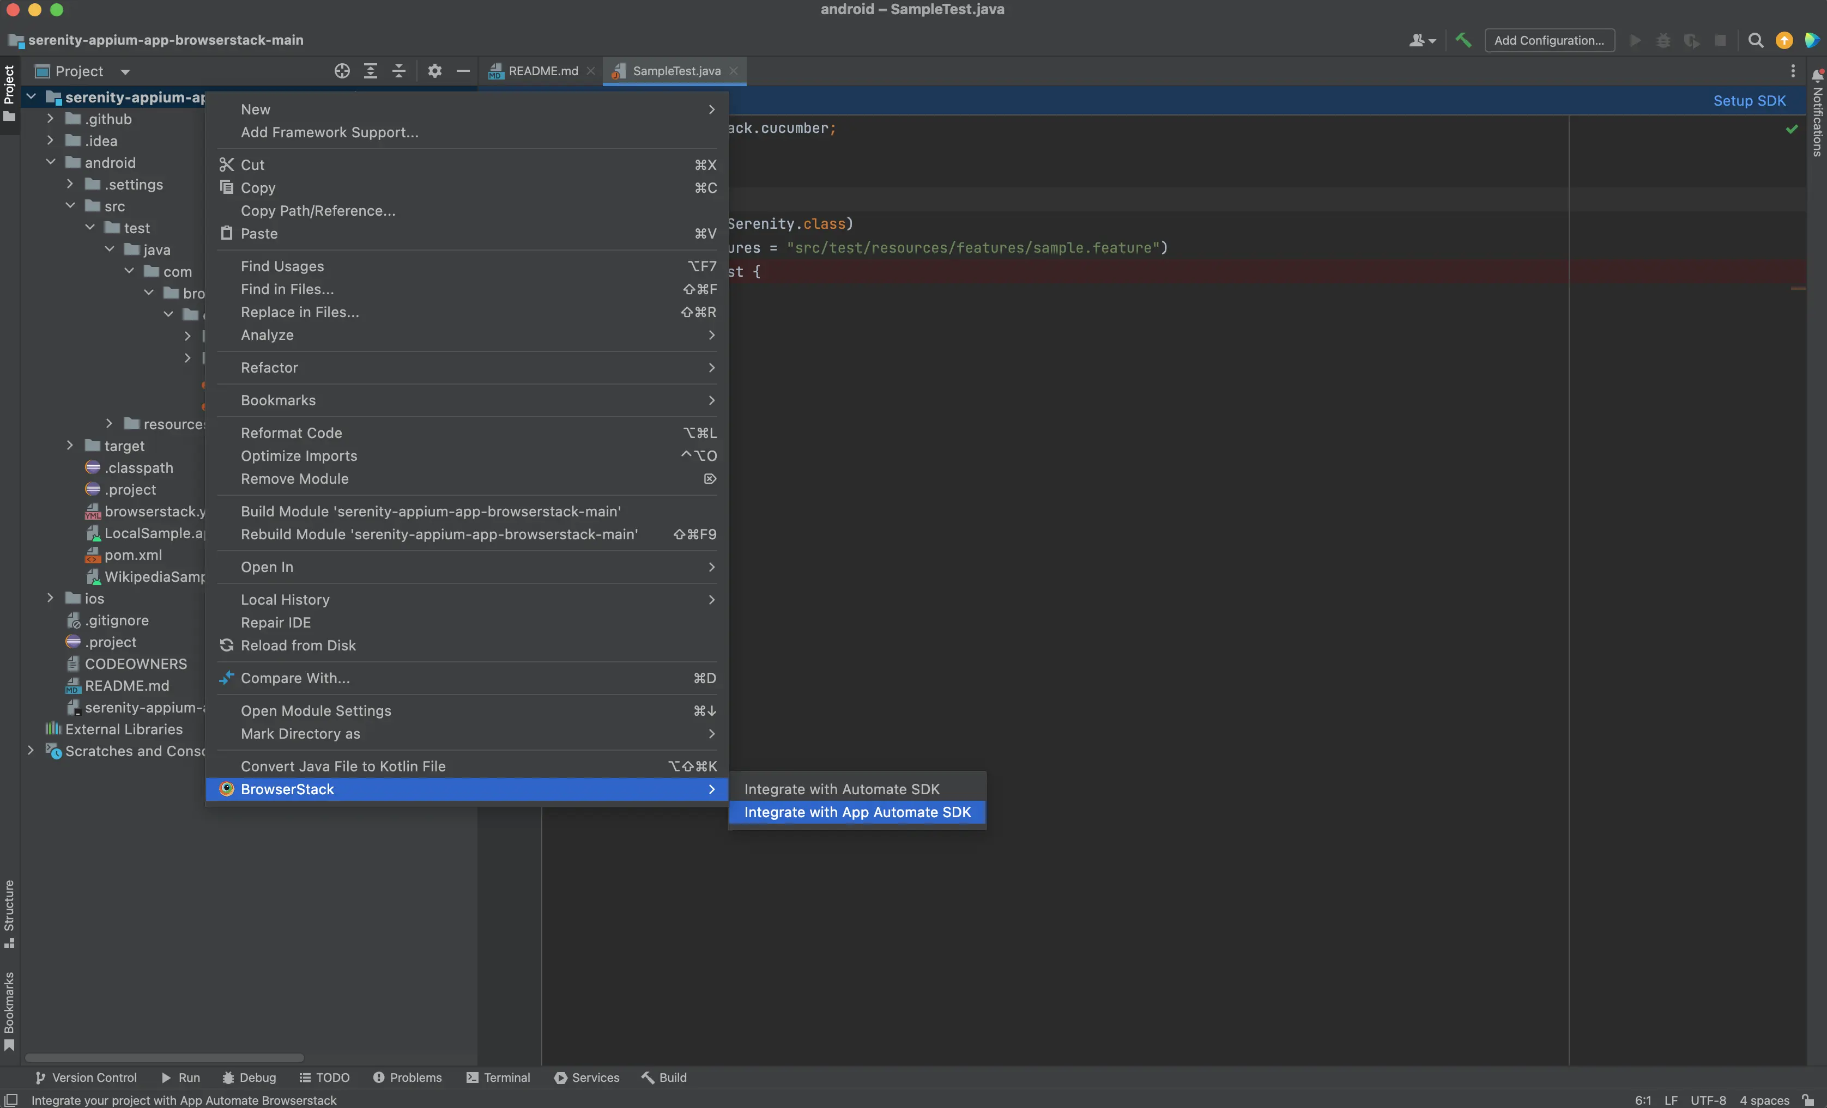Click the Add Configuration... button

coord(1549,41)
